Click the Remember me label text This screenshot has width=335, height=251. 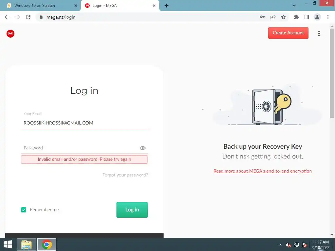pos(44,210)
